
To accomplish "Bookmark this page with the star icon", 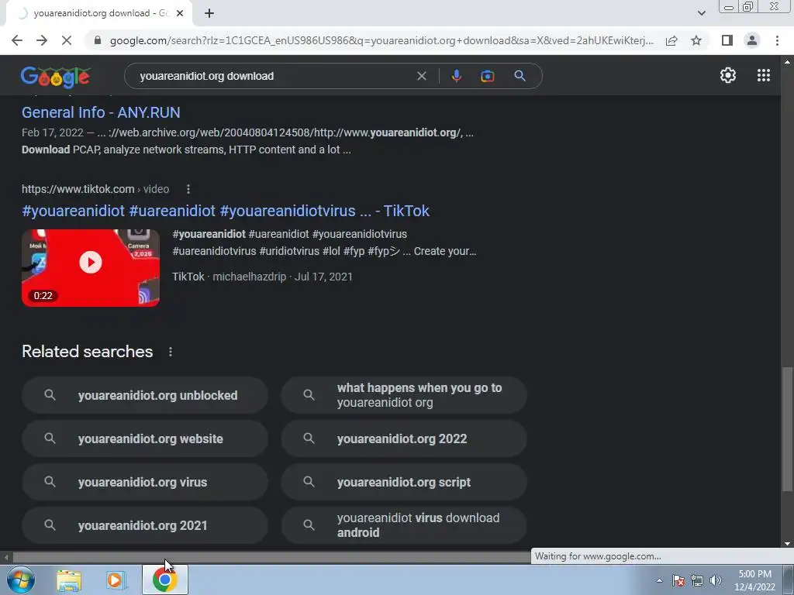I will [x=696, y=40].
